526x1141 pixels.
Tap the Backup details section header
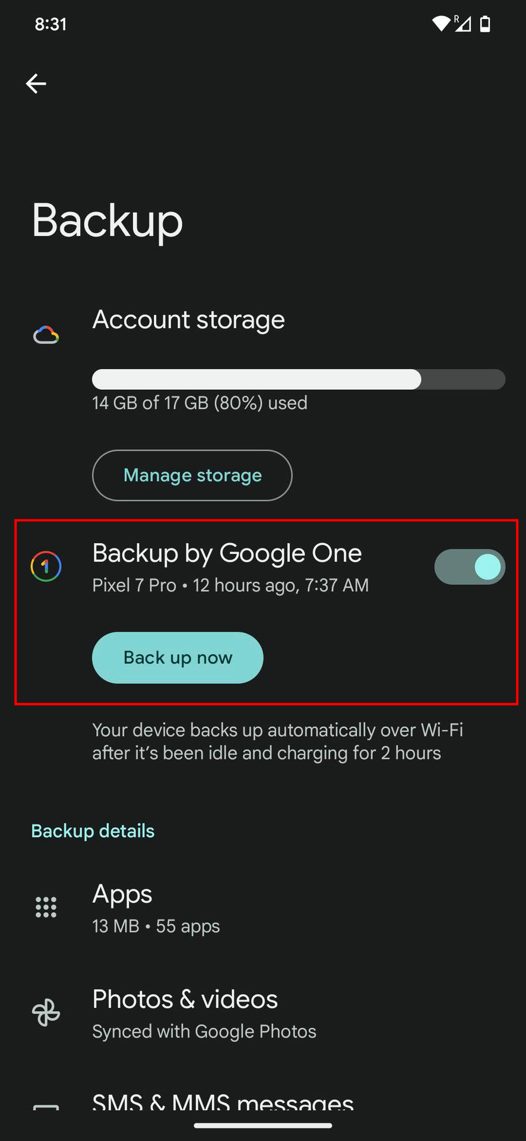[x=93, y=831]
